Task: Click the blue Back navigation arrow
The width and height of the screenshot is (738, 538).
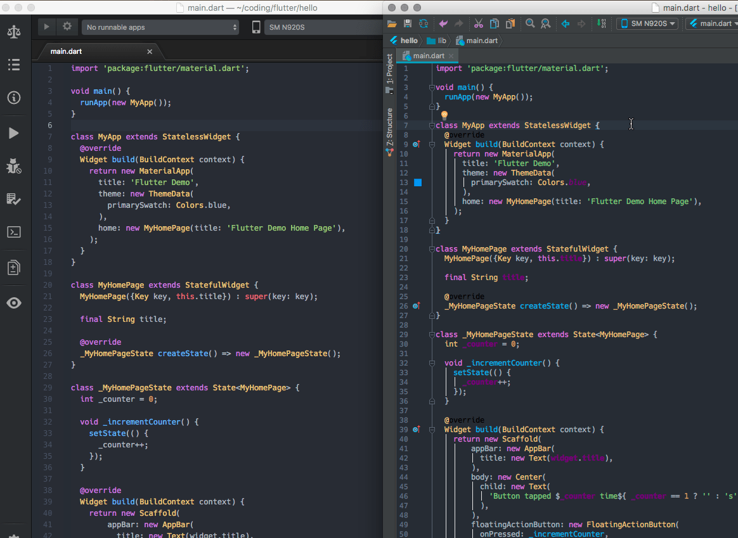Action: tap(565, 24)
